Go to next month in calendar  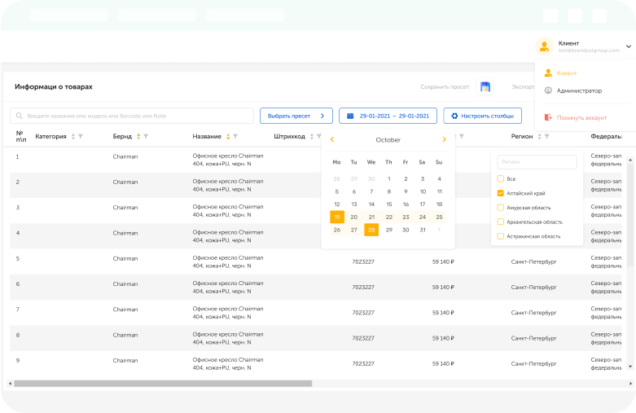(x=444, y=140)
